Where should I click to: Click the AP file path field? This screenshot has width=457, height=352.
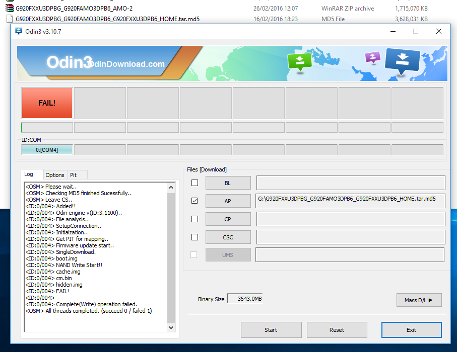click(350, 201)
